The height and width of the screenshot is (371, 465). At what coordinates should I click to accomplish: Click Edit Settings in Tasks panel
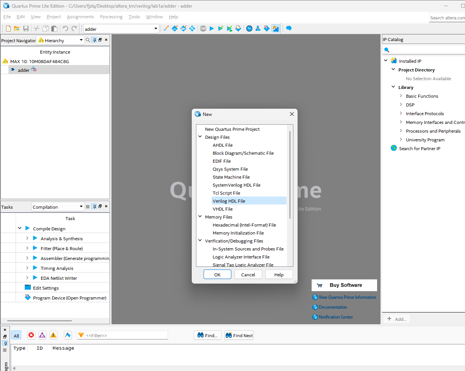point(46,288)
